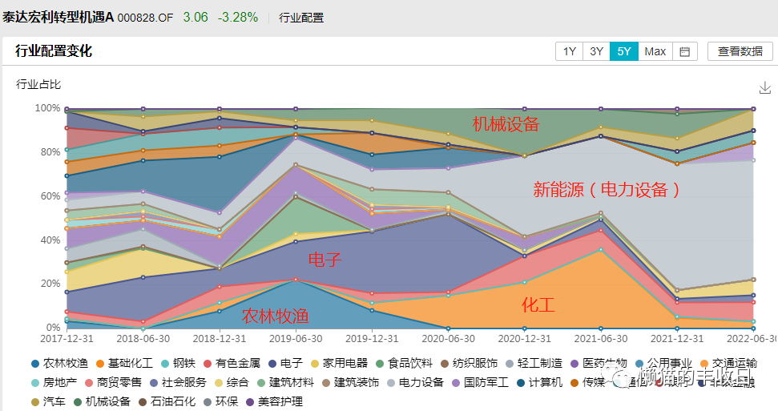Image resolution: width=778 pixels, height=411 pixels.
Task: Toggle the 家用电器 legend entry
Action: tap(339, 364)
